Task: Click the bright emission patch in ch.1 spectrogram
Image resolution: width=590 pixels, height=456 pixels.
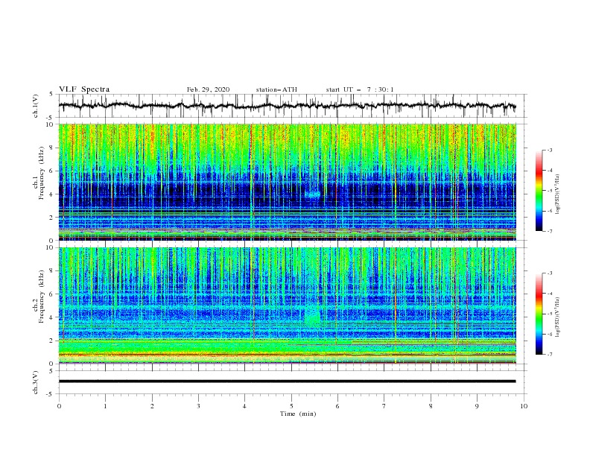Action: pyautogui.click(x=312, y=194)
